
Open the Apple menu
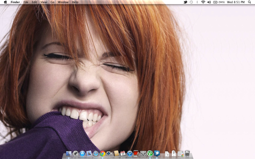coord(5,2)
